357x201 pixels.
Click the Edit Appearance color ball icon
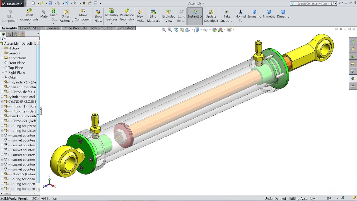pos(214,30)
